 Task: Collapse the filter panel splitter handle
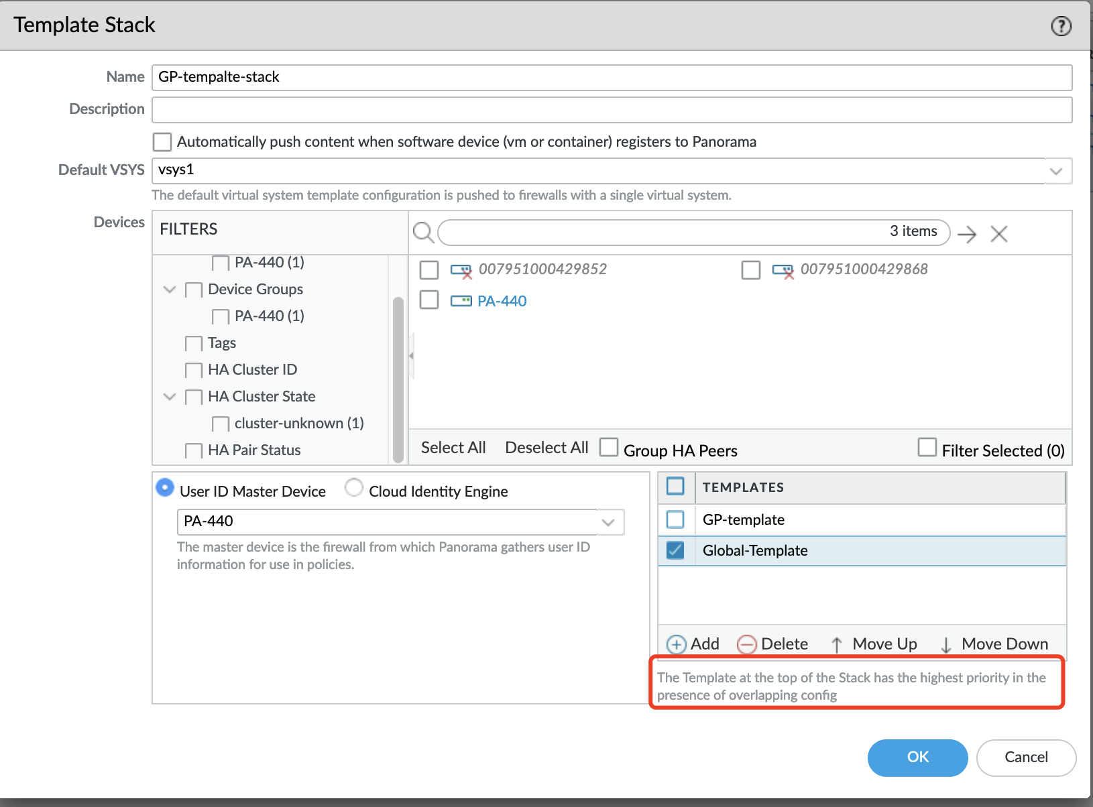pyautogui.click(x=411, y=355)
